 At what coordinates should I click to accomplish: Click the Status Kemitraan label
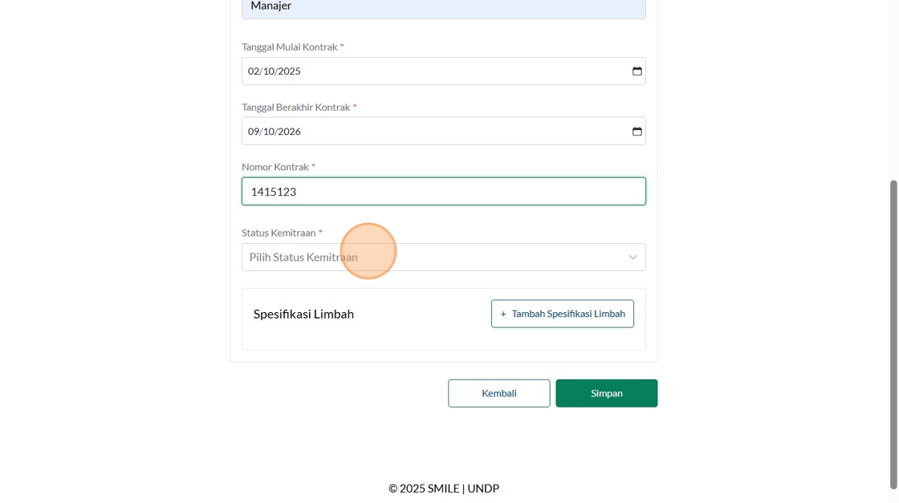pyautogui.click(x=279, y=233)
